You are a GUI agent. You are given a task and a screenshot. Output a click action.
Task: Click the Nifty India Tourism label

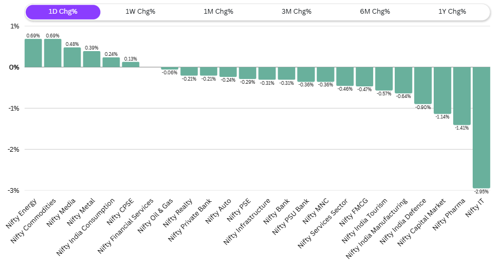[x=365, y=221]
